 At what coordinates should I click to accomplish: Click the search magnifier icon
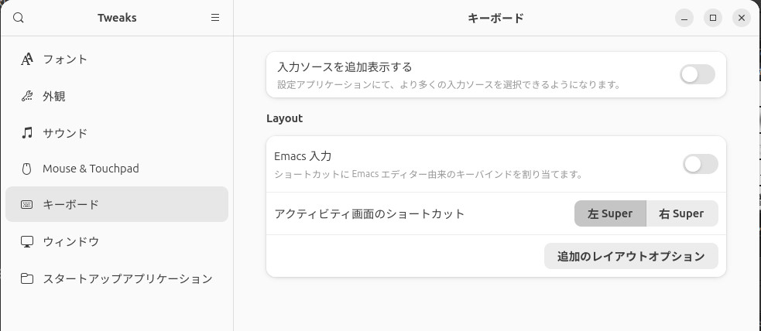click(x=19, y=19)
